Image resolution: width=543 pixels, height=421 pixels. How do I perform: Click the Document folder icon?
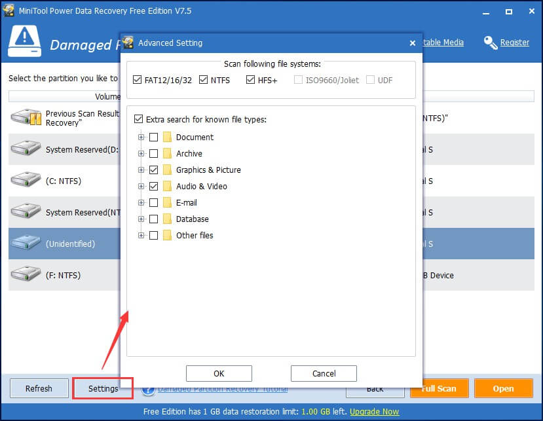(x=167, y=137)
